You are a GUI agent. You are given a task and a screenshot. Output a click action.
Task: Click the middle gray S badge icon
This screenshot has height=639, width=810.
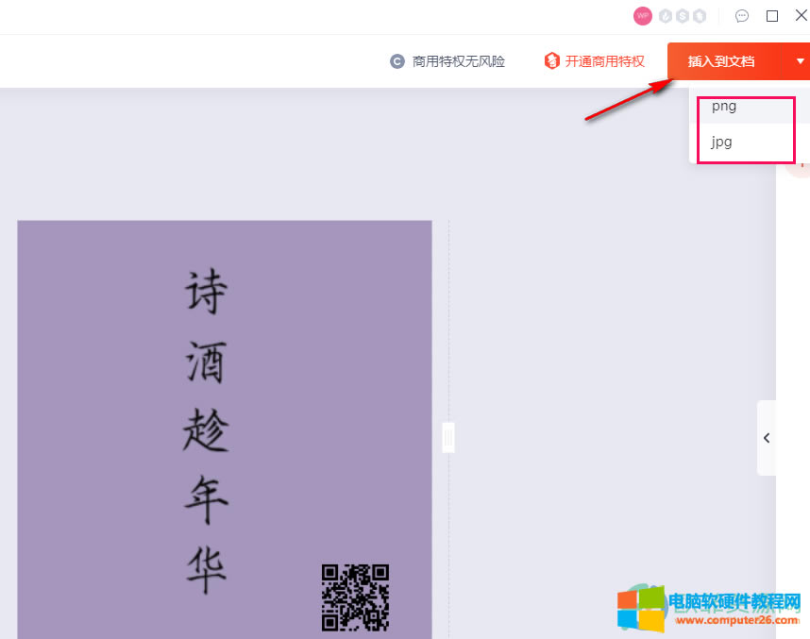683,16
